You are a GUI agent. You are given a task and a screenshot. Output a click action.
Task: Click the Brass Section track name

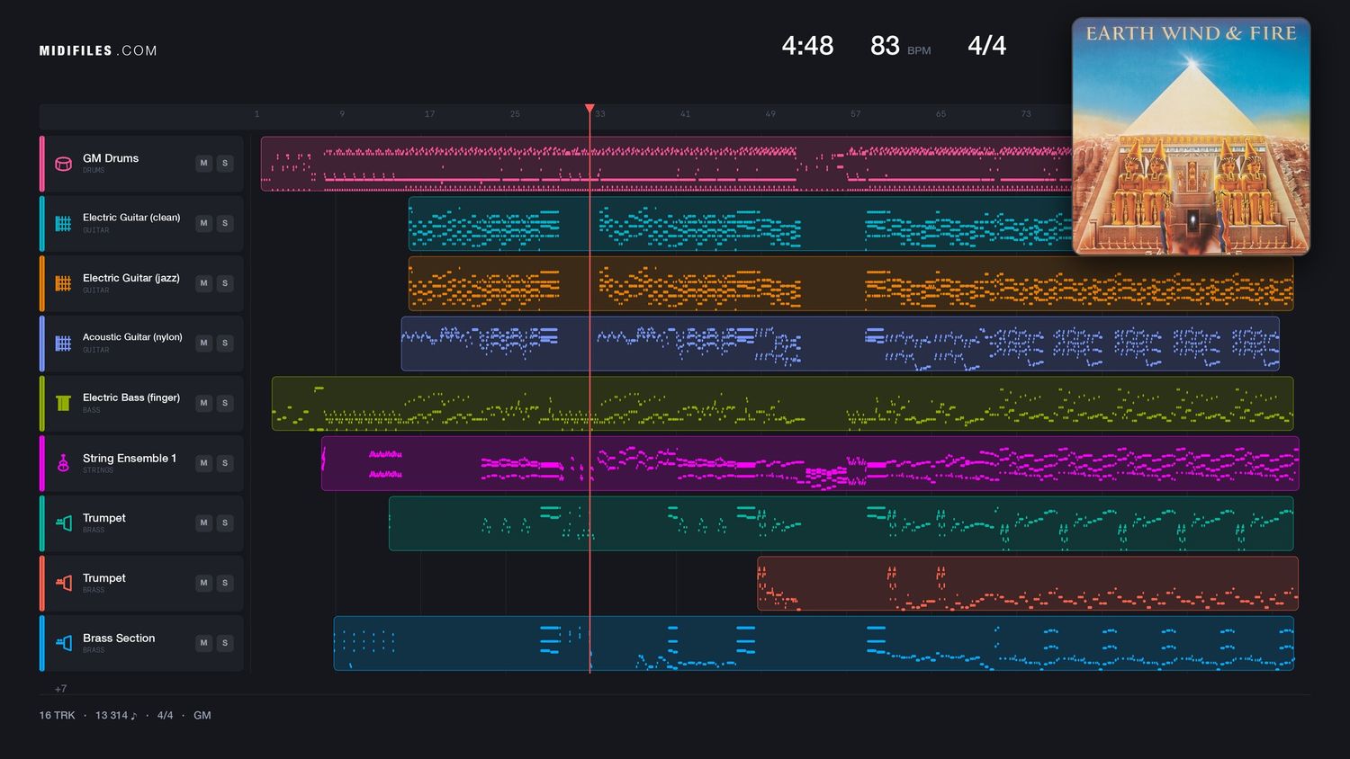click(119, 638)
